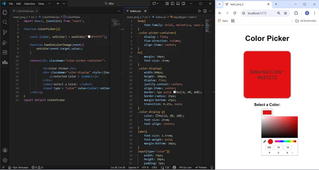Open the Search view in activity bar
The image size is (319, 170).
click(5, 23)
